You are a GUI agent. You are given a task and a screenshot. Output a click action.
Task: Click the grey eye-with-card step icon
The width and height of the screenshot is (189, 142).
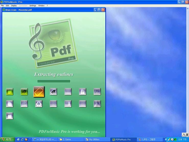(53, 92)
